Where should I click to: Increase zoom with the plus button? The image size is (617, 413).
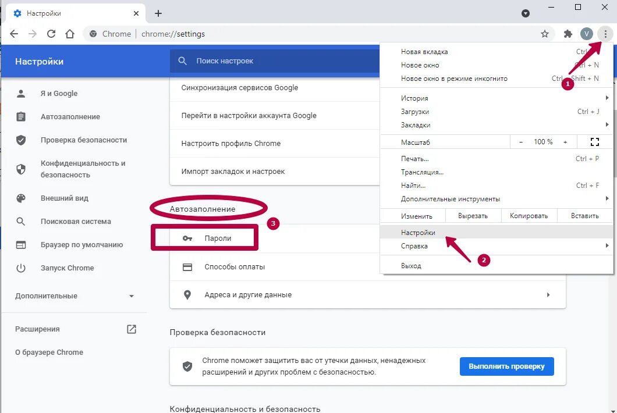click(565, 142)
